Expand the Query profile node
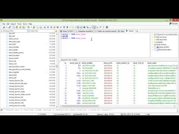This screenshot has height=134, width=179. 153,47
